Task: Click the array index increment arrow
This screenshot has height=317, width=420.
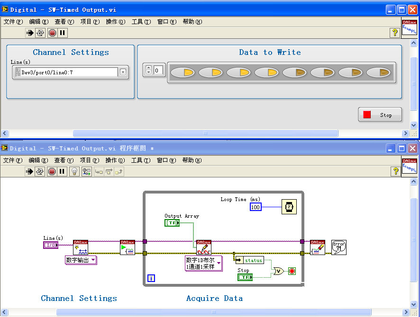Action: 149,68
